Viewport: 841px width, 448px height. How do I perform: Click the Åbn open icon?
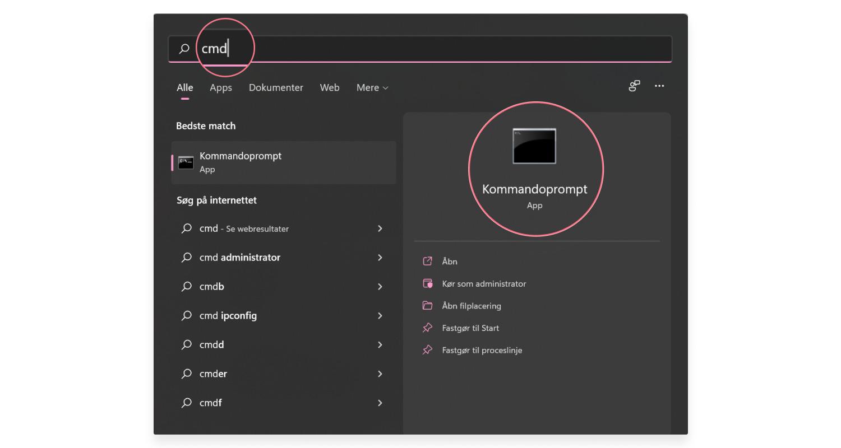click(428, 261)
